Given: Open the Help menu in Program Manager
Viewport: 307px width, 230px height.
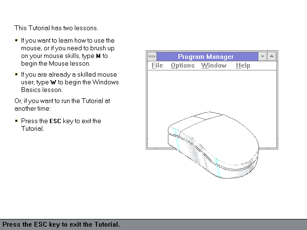Looking at the screenshot, I should (x=243, y=66).
